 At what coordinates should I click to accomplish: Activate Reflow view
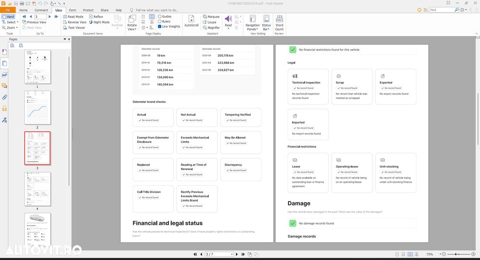click(96, 16)
